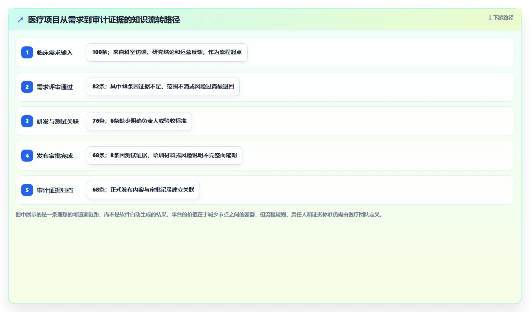The image size is (530, 312).
Task: Click the 需求评审通过 step label
Action: (x=55, y=87)
